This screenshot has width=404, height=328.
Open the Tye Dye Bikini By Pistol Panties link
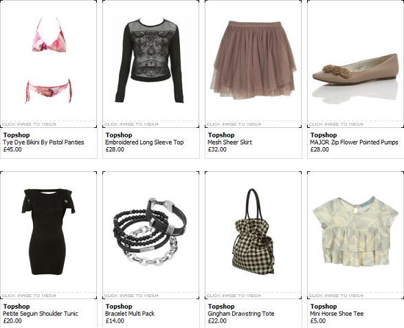click(x=43, y=142)
